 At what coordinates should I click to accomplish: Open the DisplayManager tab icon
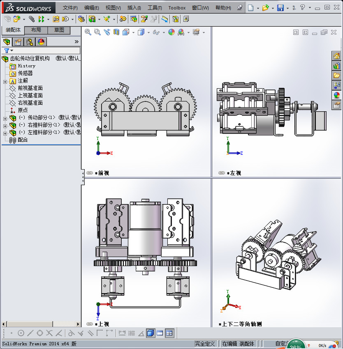pos(41,42)
